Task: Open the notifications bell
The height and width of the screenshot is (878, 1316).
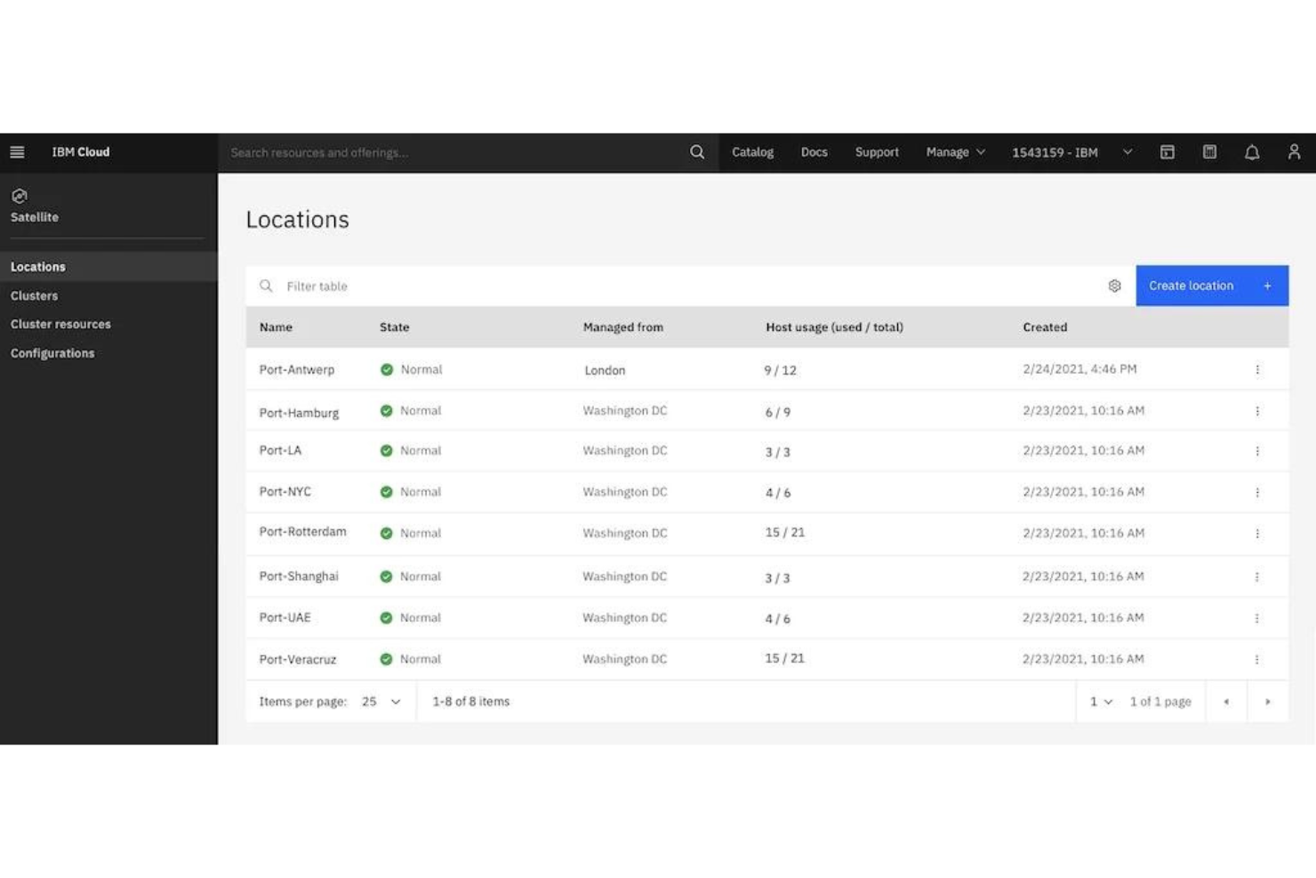Action: 1252,152
